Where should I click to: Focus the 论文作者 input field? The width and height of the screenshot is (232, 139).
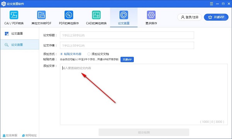click(x=127, y=45)
